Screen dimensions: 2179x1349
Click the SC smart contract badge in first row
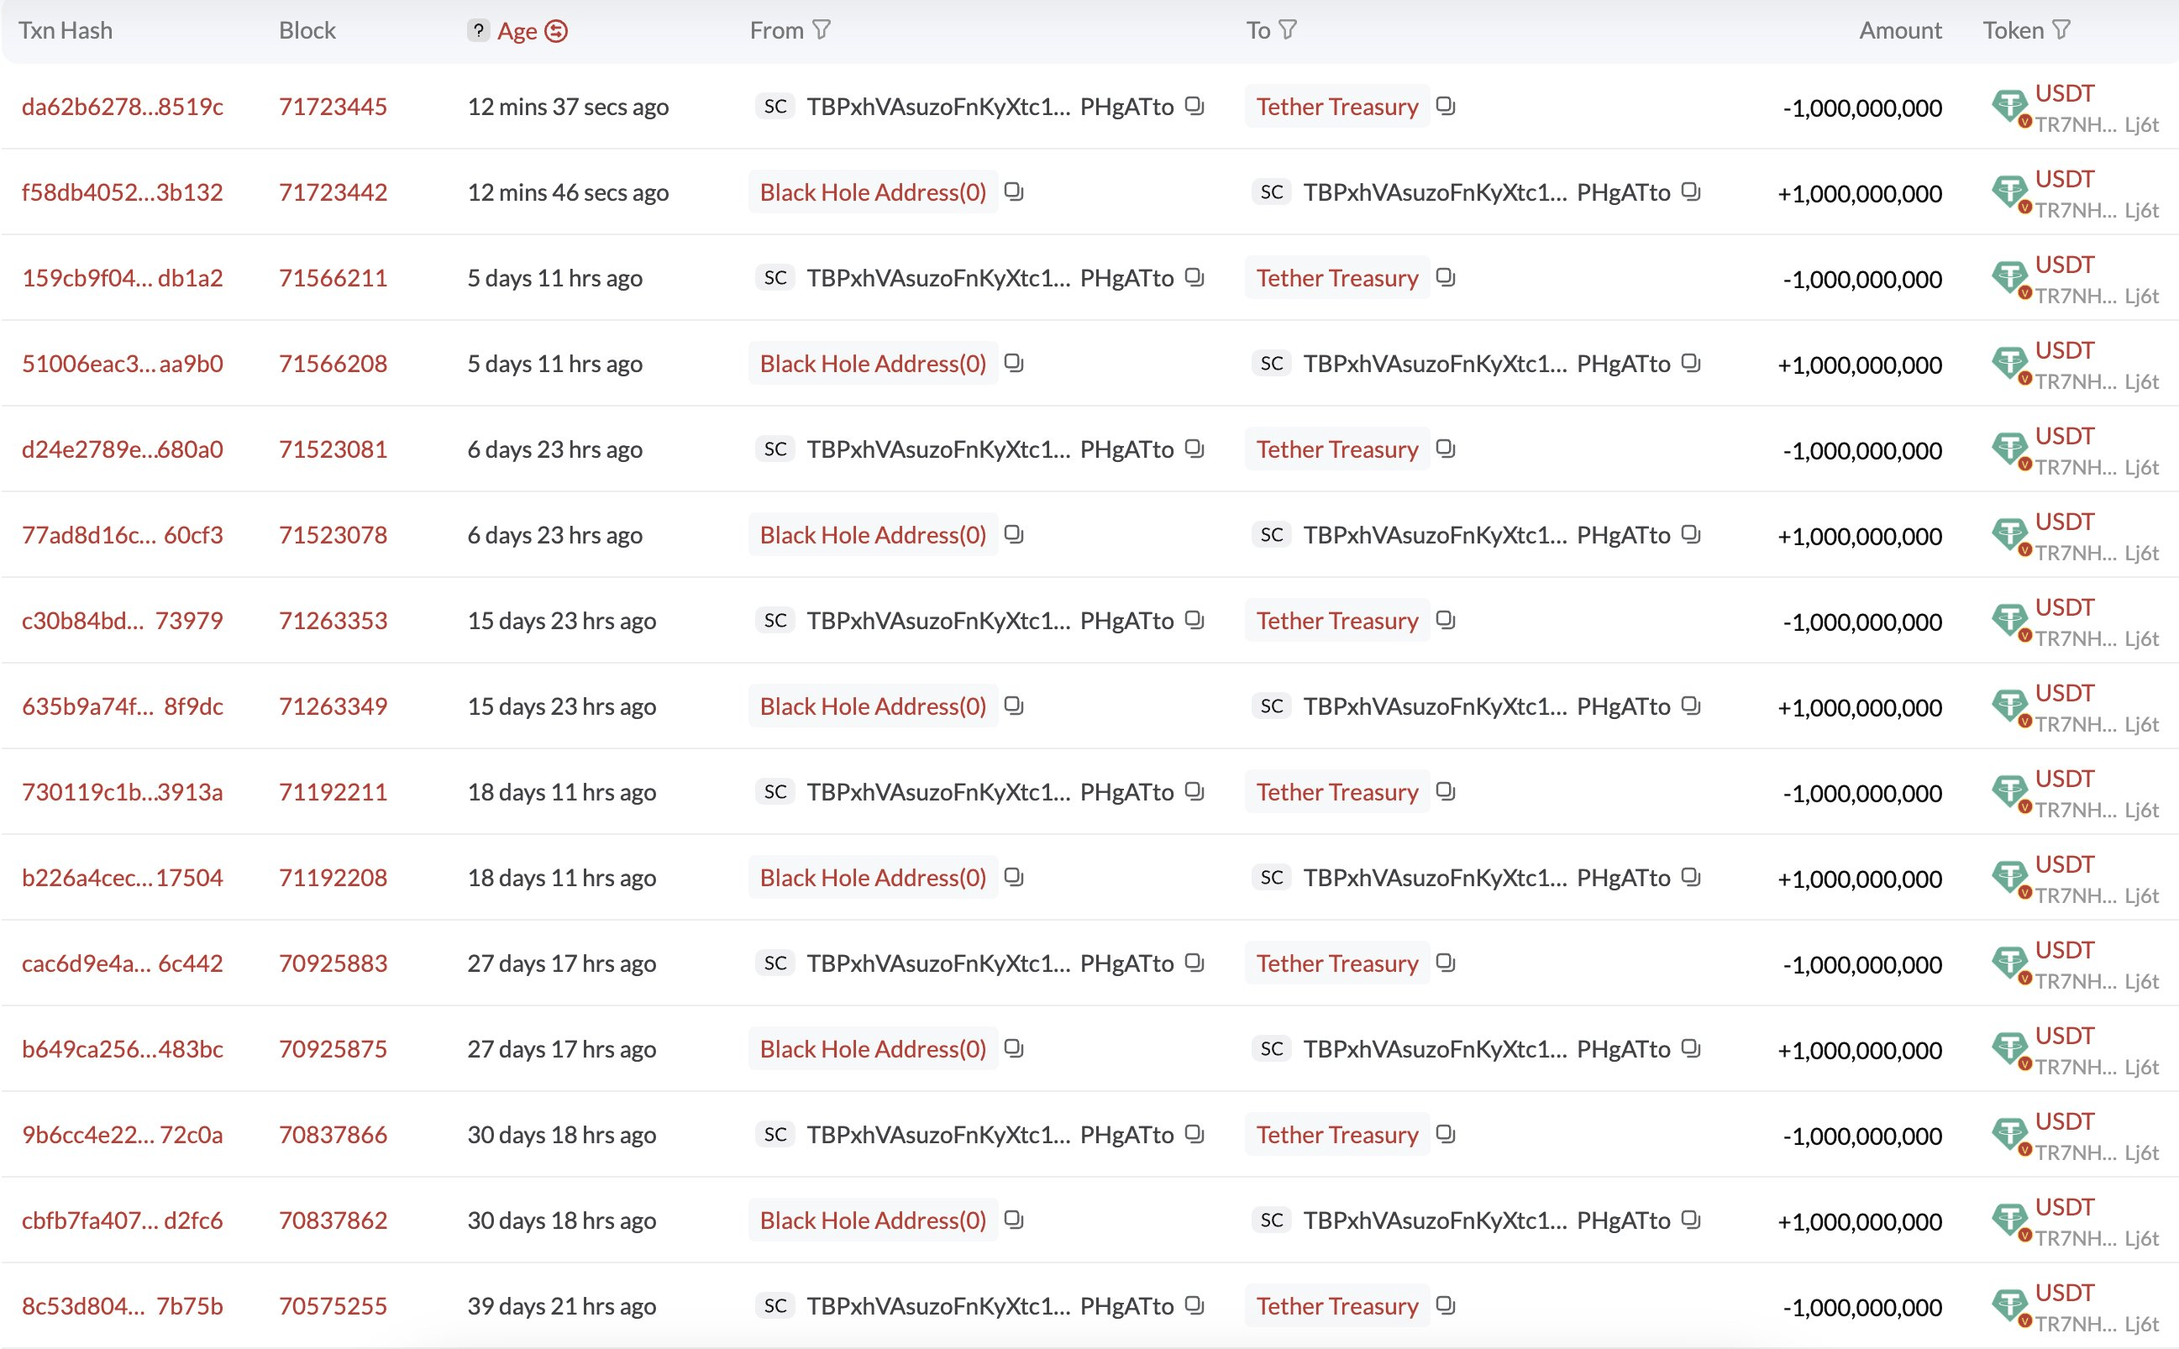pos(775,106)
